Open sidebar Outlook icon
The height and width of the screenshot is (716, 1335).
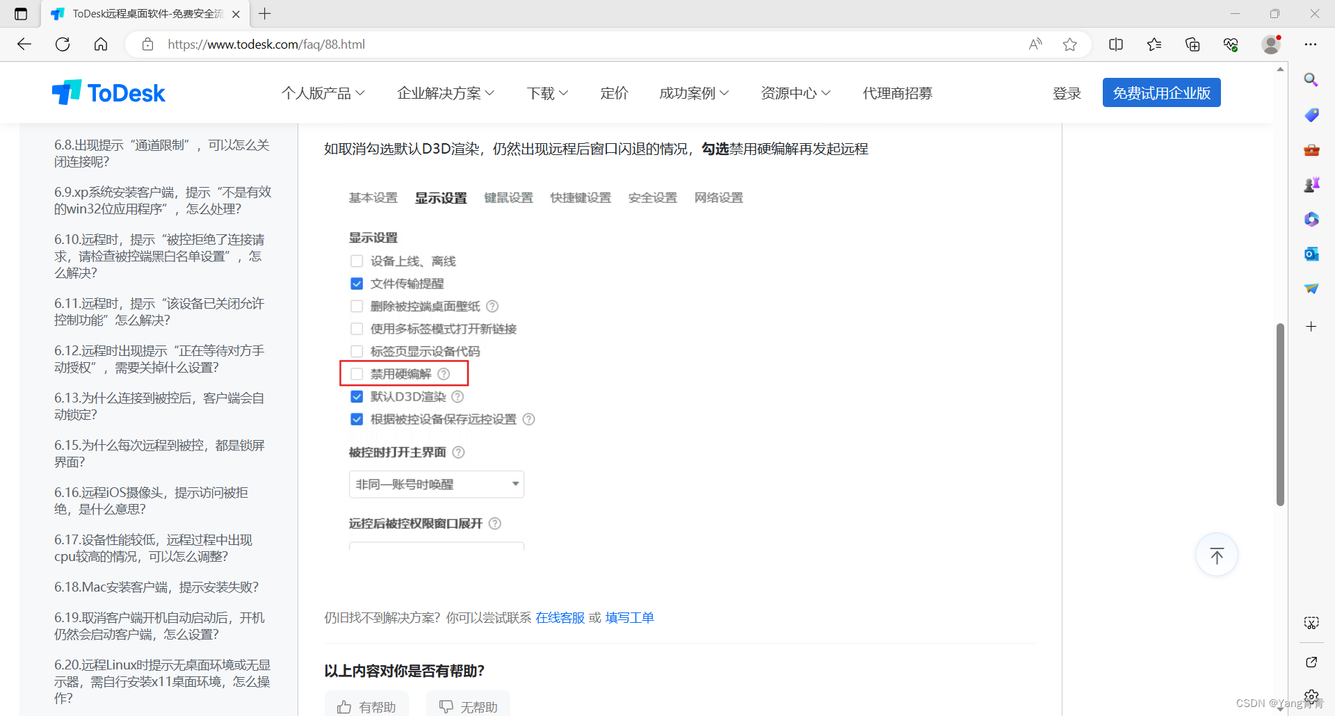click(1311, 254)
